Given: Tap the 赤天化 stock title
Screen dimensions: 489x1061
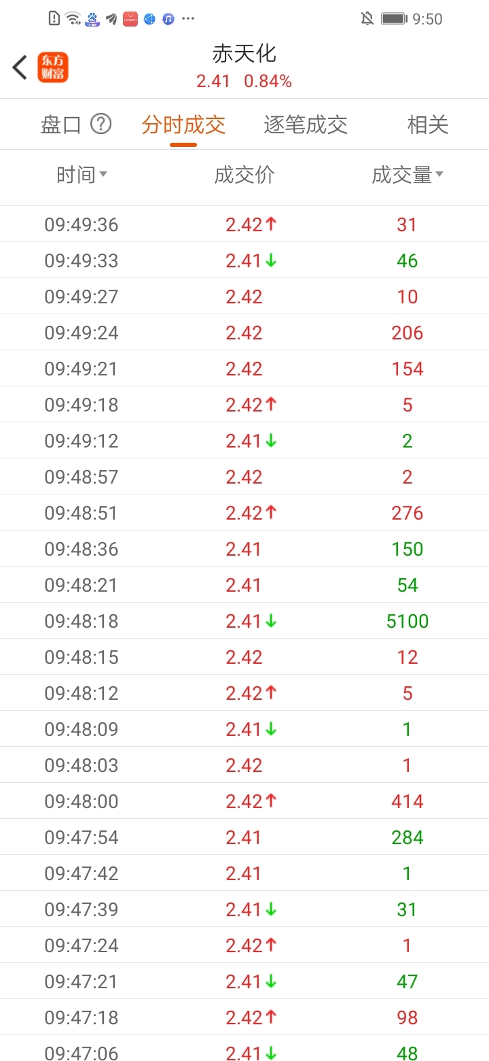Looking at the screenshot, I should click(x=244, y=54).
